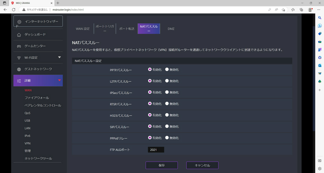Refresh the router page
The image size is (324, 173).
pyautogui.click(x=14, y=10)
